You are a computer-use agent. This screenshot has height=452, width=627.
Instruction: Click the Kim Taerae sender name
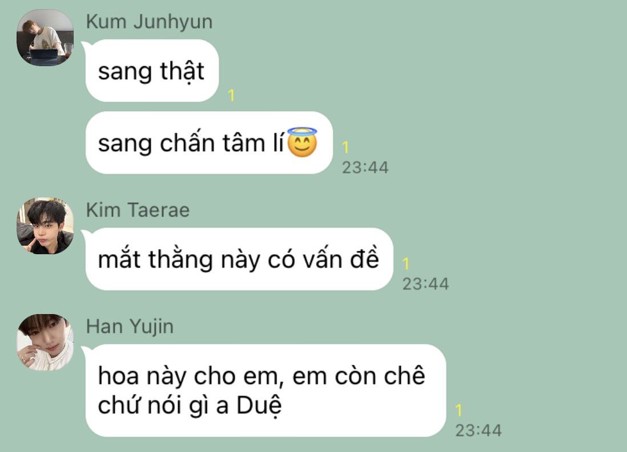138,210
